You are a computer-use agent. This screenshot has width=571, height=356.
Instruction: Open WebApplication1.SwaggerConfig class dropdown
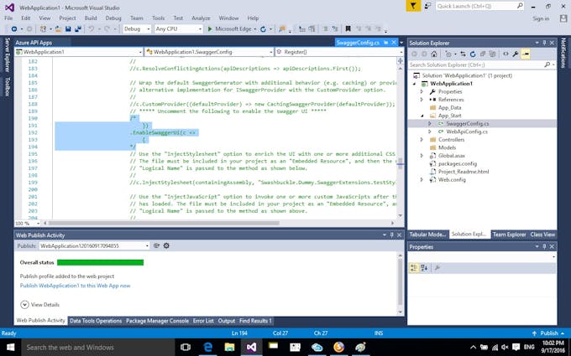209,52
